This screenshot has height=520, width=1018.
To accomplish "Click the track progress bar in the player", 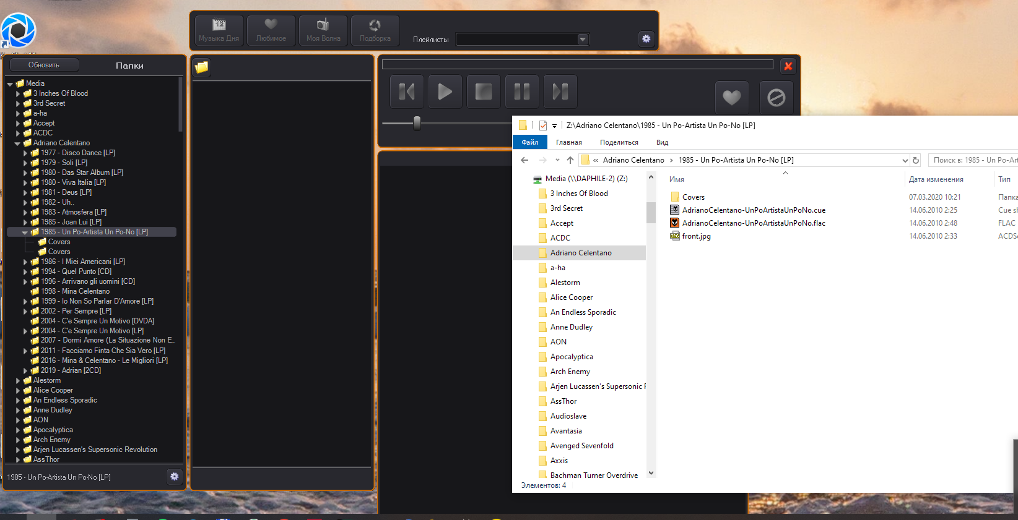I will pos(578,64).
